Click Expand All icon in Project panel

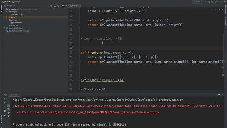[x=55, y=6]
